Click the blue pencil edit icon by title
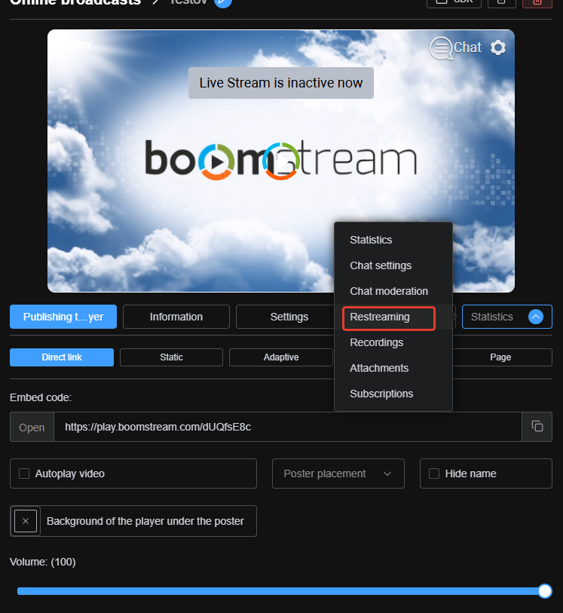 (x=223, y=2)
